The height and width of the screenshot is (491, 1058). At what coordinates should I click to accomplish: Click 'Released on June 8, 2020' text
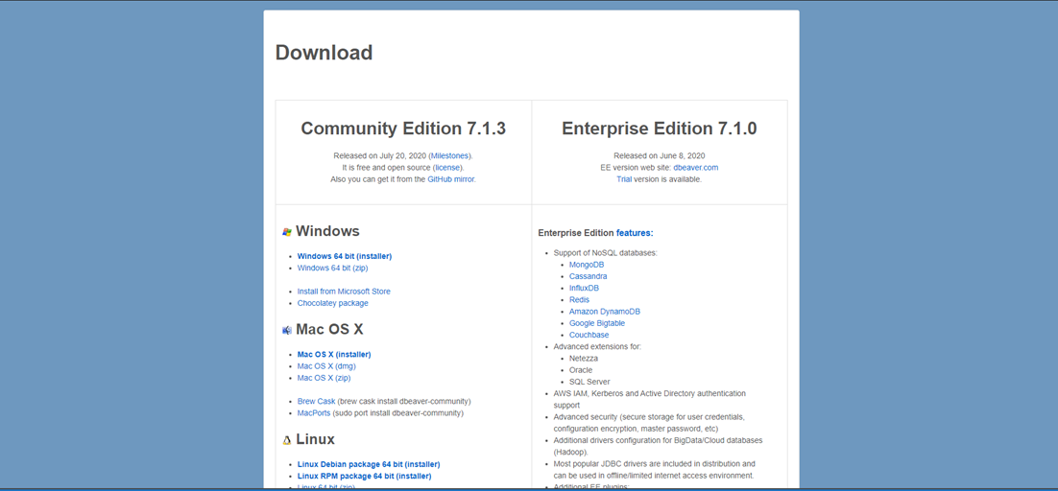pos(660,155)
